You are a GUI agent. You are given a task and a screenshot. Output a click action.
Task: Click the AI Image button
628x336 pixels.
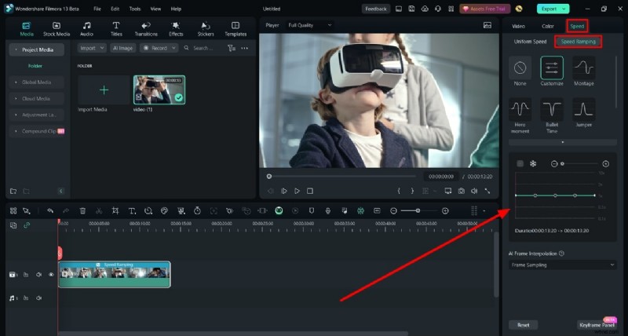[122, 48]
